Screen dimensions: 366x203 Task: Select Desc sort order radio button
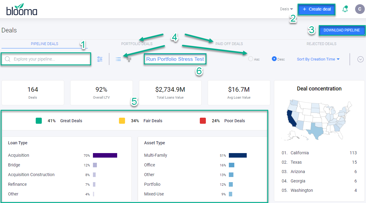pyautogui.click(x=274, y=59)
